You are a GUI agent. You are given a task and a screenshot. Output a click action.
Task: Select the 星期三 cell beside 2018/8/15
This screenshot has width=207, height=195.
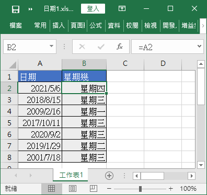tap(84, 100)
